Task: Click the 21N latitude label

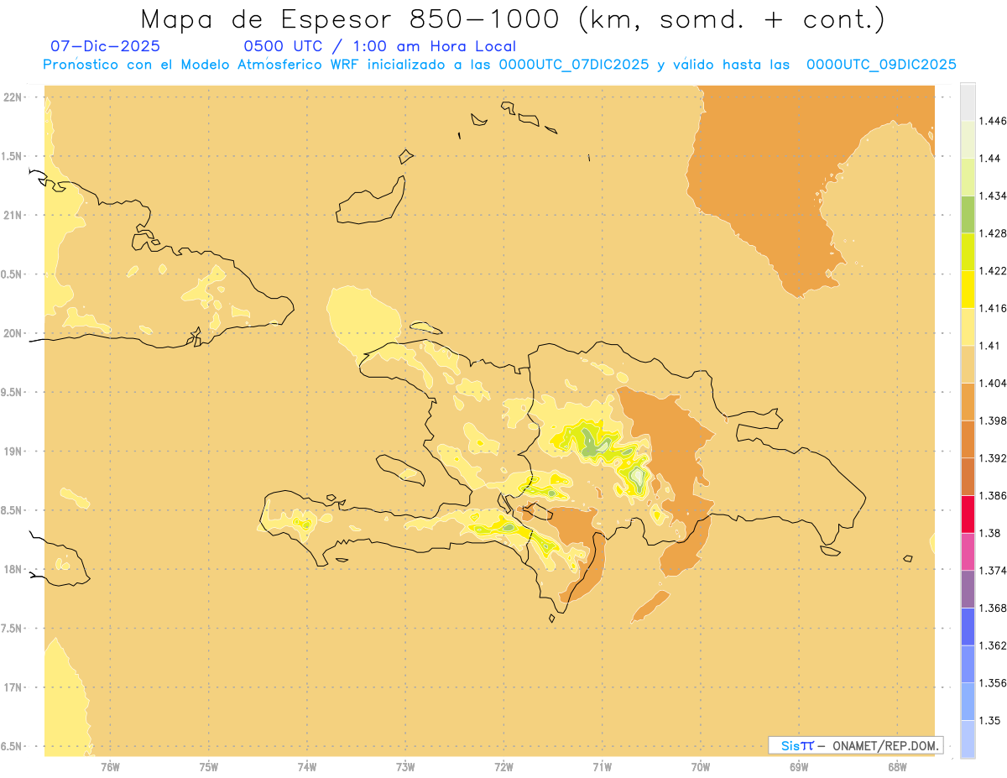Action: [x=14, y=215]
